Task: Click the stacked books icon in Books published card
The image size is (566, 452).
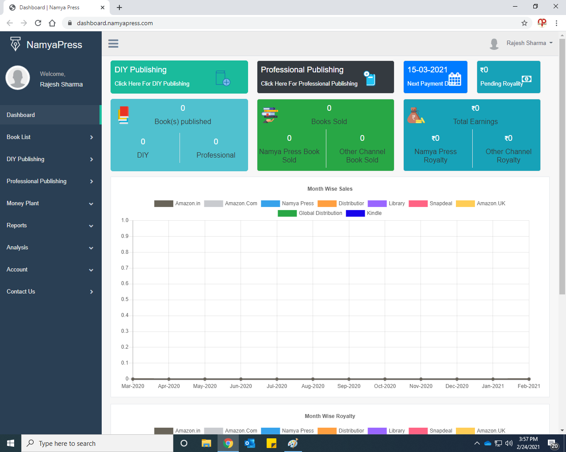Action: coord(124,115)
